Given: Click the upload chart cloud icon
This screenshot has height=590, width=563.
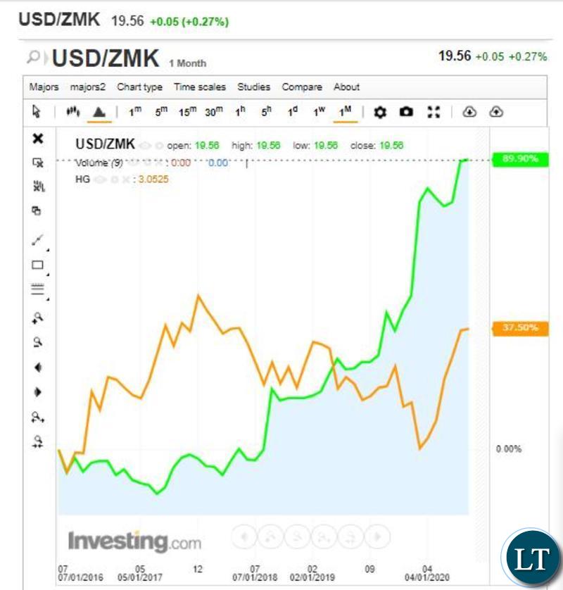Looking at the screenshot, I should coord(496,112).
